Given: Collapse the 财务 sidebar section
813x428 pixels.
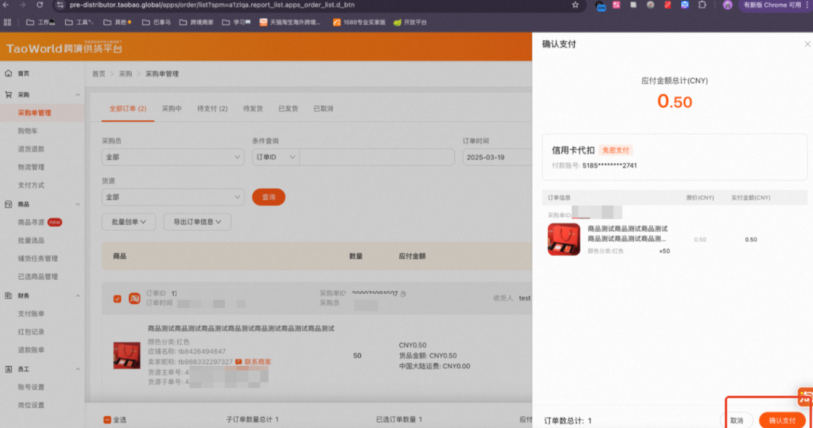Looking at the screenshot, I should 78,296.
